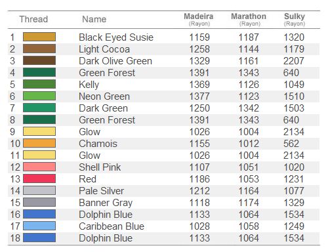This screenshot has width=328, height=252.
Task: Click the Pale Silver swatch
Action: click(39, 190)
